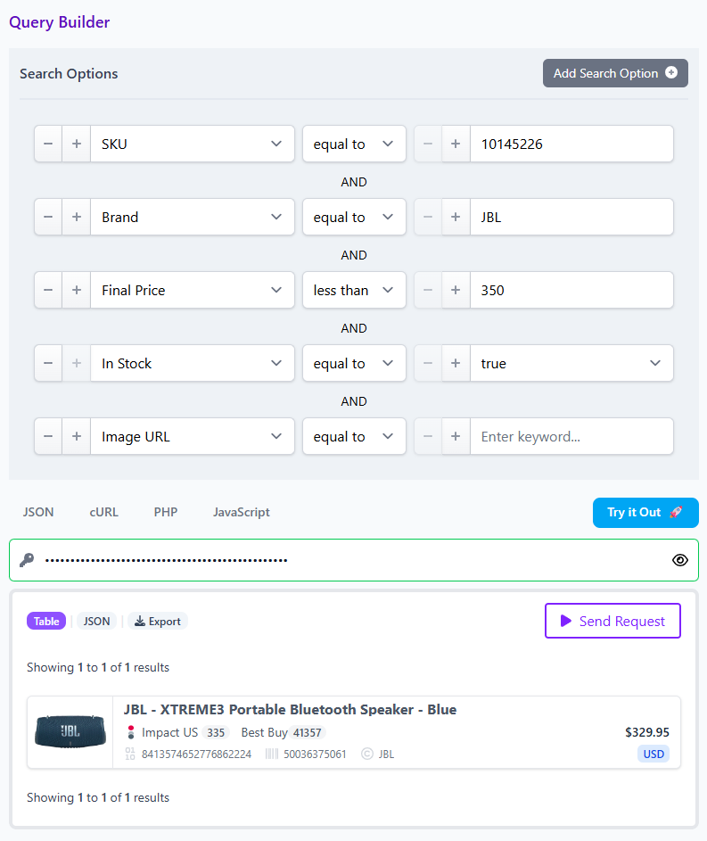
Task: Click Add Search Option button
Action: 615,73
